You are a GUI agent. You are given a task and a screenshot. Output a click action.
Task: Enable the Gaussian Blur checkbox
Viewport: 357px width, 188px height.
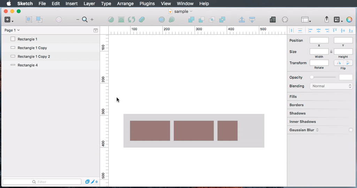click(x=351, y=130)
